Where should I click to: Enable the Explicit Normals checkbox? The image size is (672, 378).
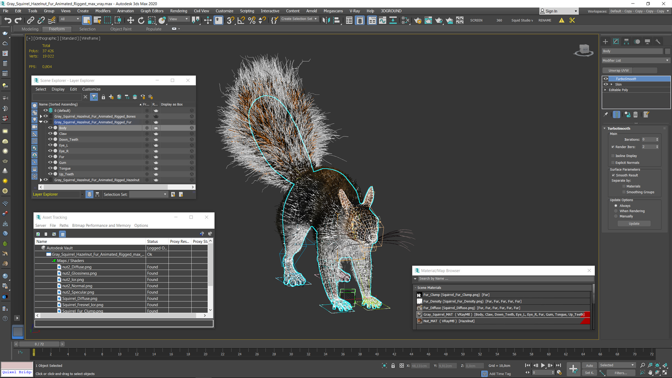[x=613, y=163]
